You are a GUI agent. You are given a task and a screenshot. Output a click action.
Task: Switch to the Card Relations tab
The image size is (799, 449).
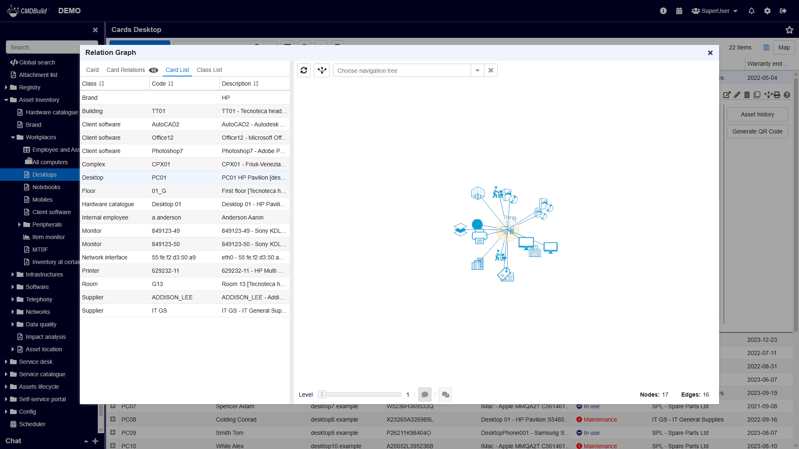pos(126,70)
